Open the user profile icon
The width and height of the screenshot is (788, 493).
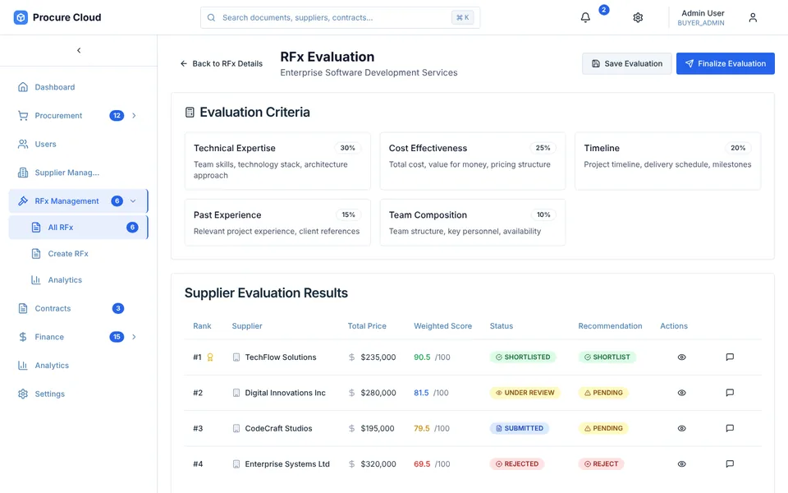pos(753,17)
